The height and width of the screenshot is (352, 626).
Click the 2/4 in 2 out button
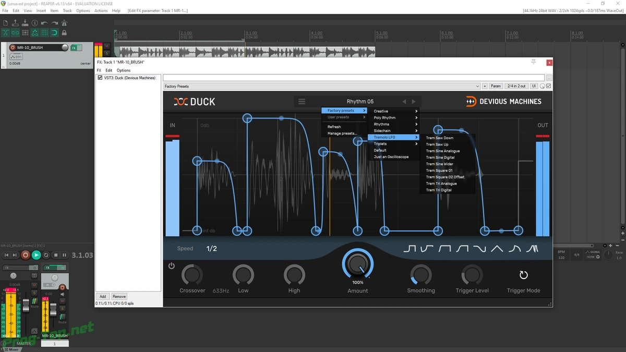[x=516, y=86]
